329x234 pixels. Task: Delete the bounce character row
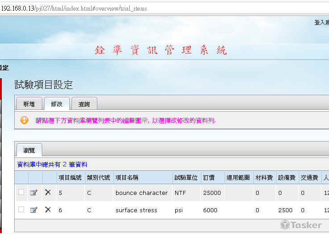(x=48, y=192)
